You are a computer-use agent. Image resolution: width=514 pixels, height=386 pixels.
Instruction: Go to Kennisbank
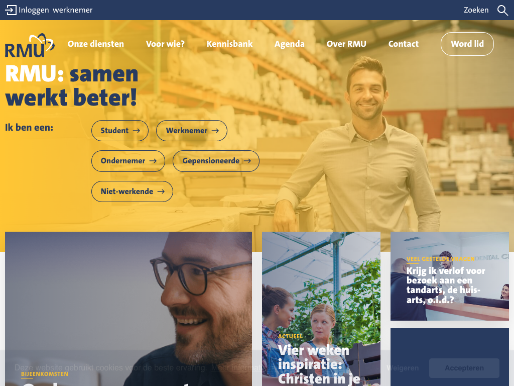229,44
